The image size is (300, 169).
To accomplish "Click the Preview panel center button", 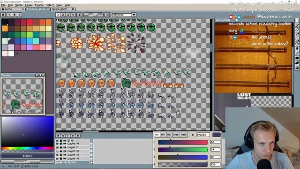I will coord(37,75).
